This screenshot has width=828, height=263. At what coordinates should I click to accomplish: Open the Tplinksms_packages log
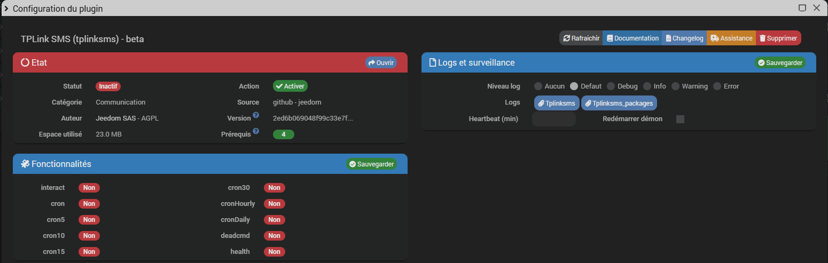tap(619, 103)
